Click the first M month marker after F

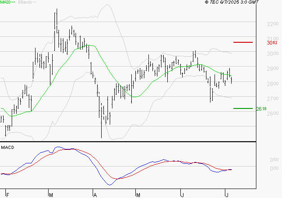coord(51,195)
